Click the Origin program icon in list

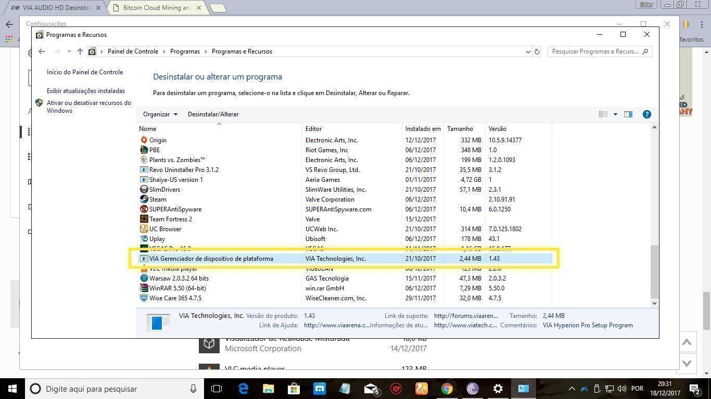pyautogui.click(x=144, y=140)
